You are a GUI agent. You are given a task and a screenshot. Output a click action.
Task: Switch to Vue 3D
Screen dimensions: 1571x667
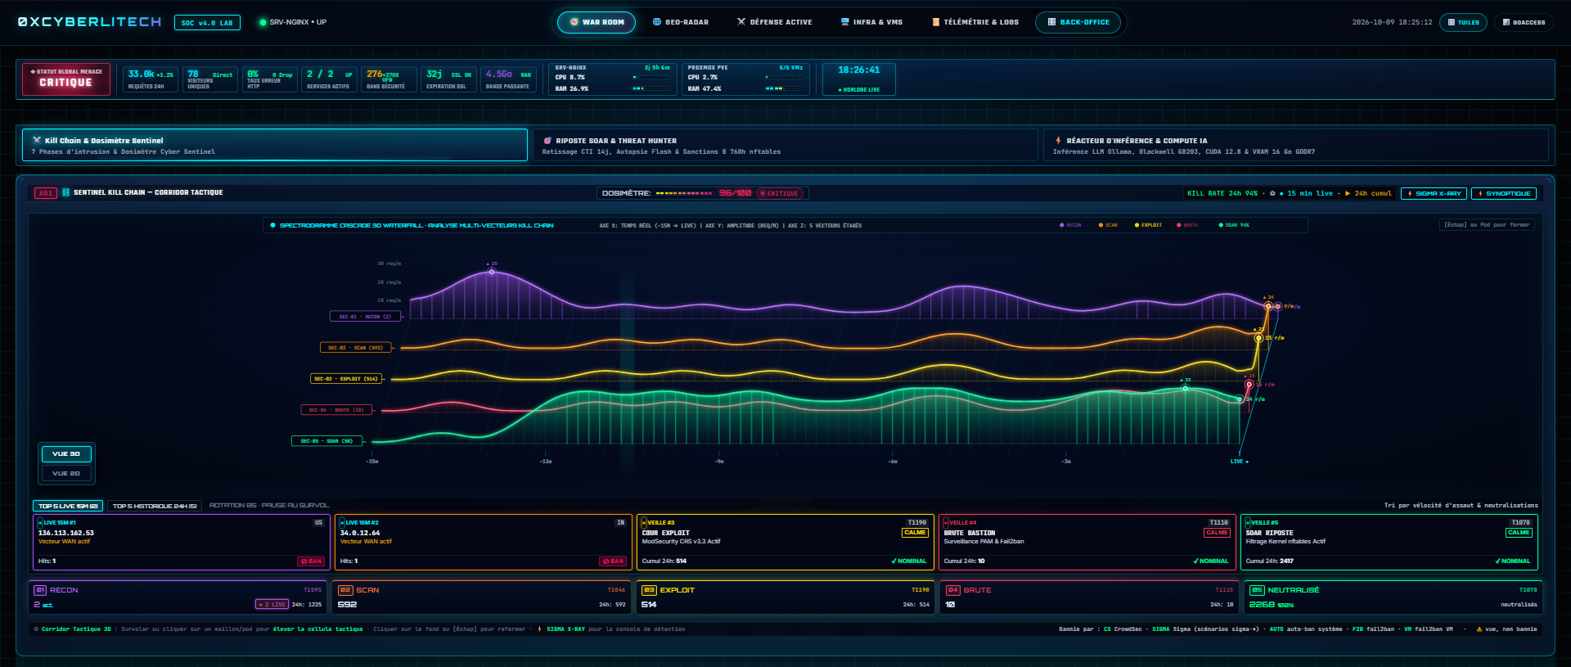(x=66, y=453)
